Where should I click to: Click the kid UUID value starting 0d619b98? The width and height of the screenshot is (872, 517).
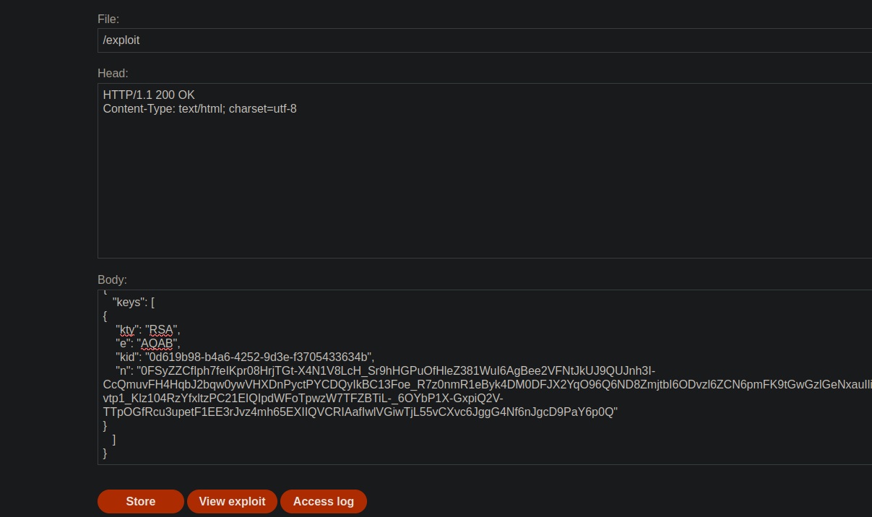tap(259, 357)
